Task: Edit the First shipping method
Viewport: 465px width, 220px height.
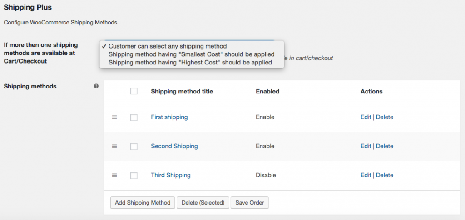Action: tap(366, 117)
